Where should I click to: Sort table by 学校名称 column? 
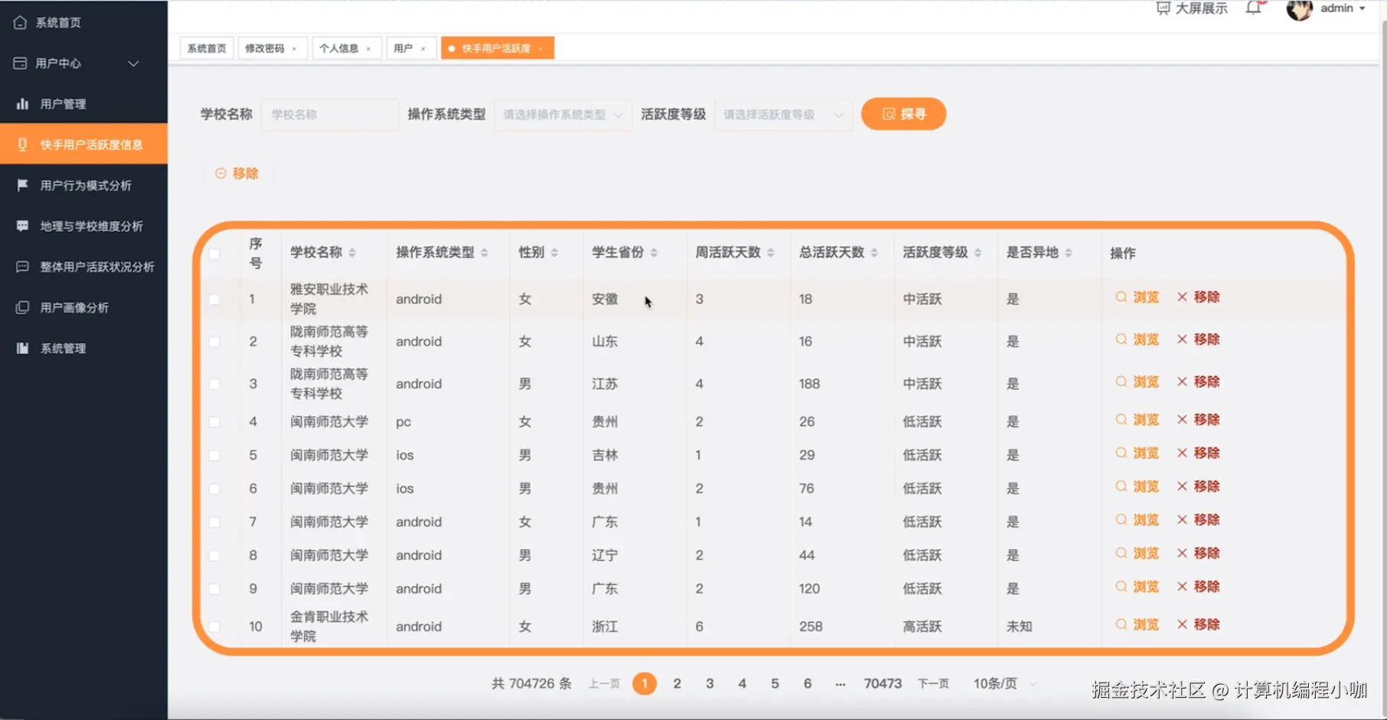coord(352,252)
